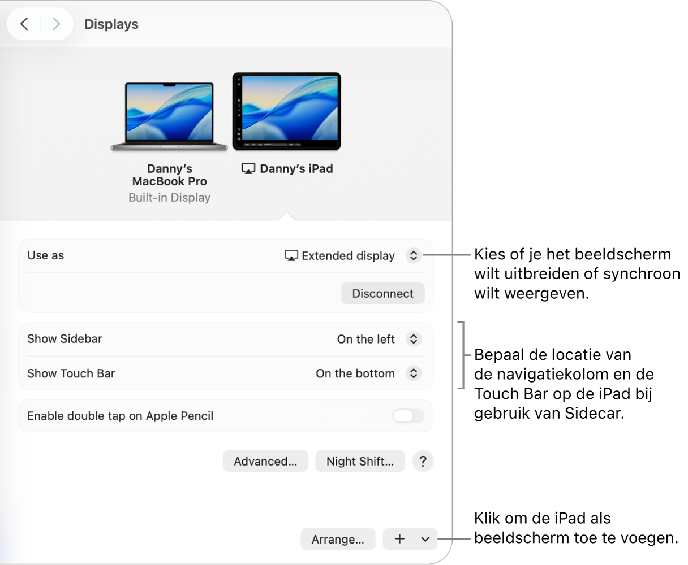This screenshot has width=688, height=565.
Task: Open Night Shift… settings
Action: click(x=360, y=461)
